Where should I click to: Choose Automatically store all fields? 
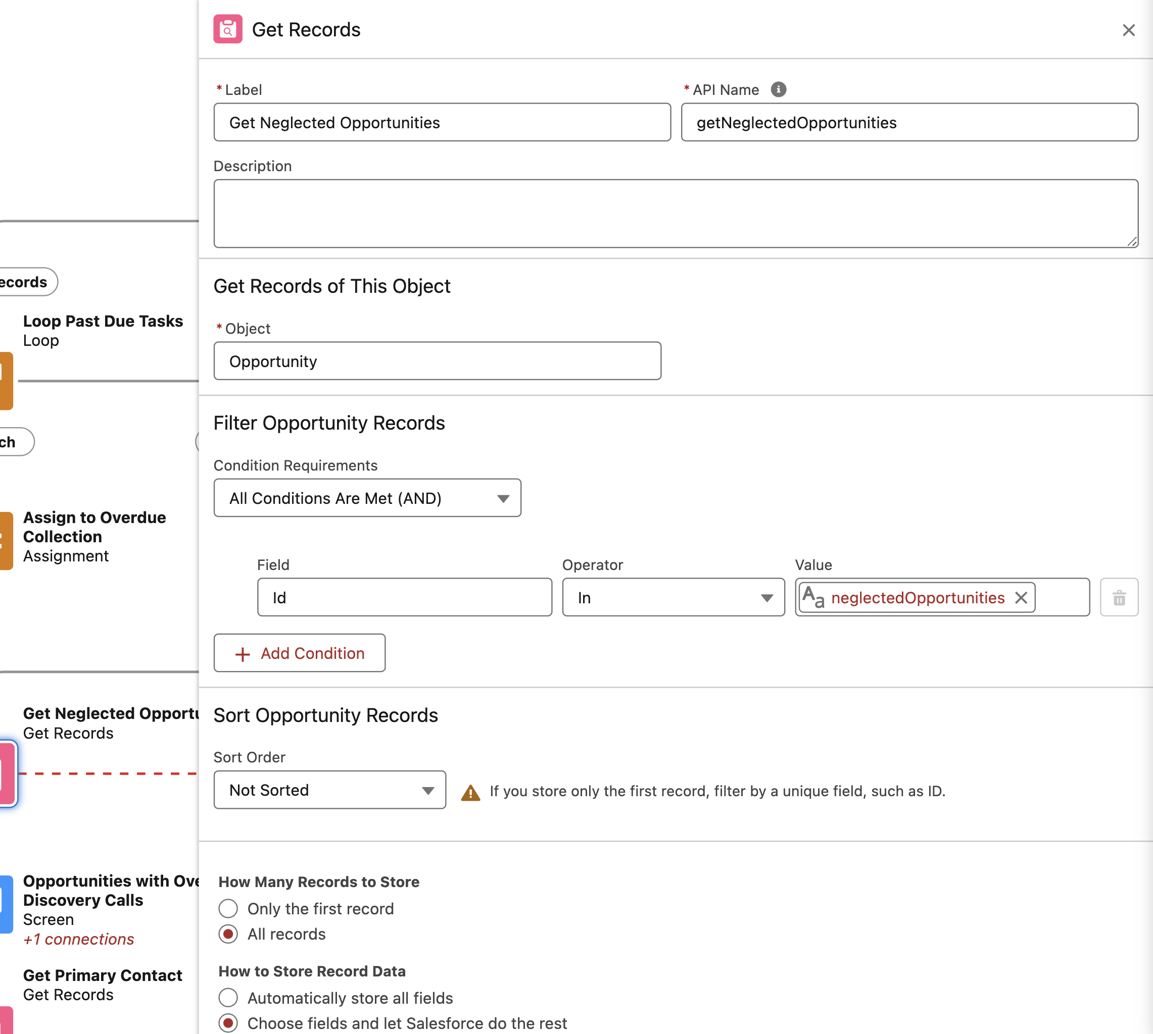[x=228, y=998]
